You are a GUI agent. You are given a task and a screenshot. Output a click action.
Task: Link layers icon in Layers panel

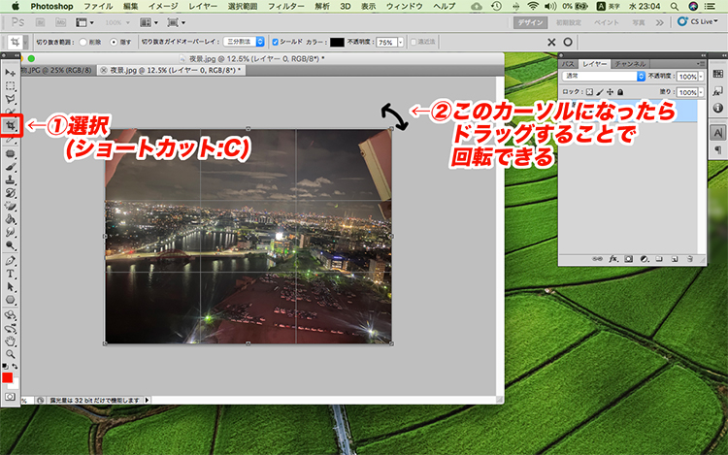tap(598, 259)
